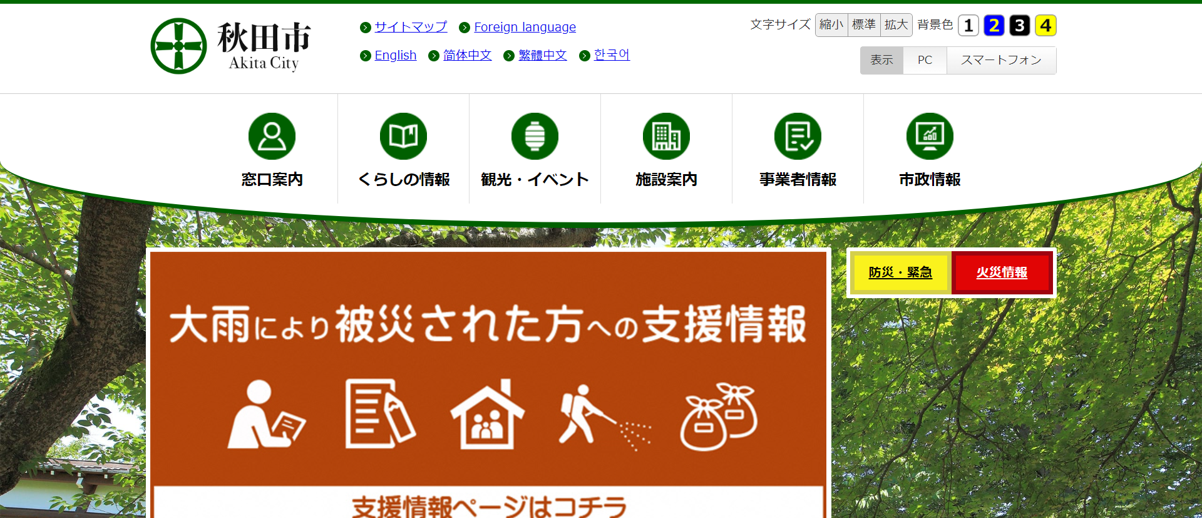Click the arrow bullet beside 简体中文
The image size is (1202, 518).
pos(434,56)
